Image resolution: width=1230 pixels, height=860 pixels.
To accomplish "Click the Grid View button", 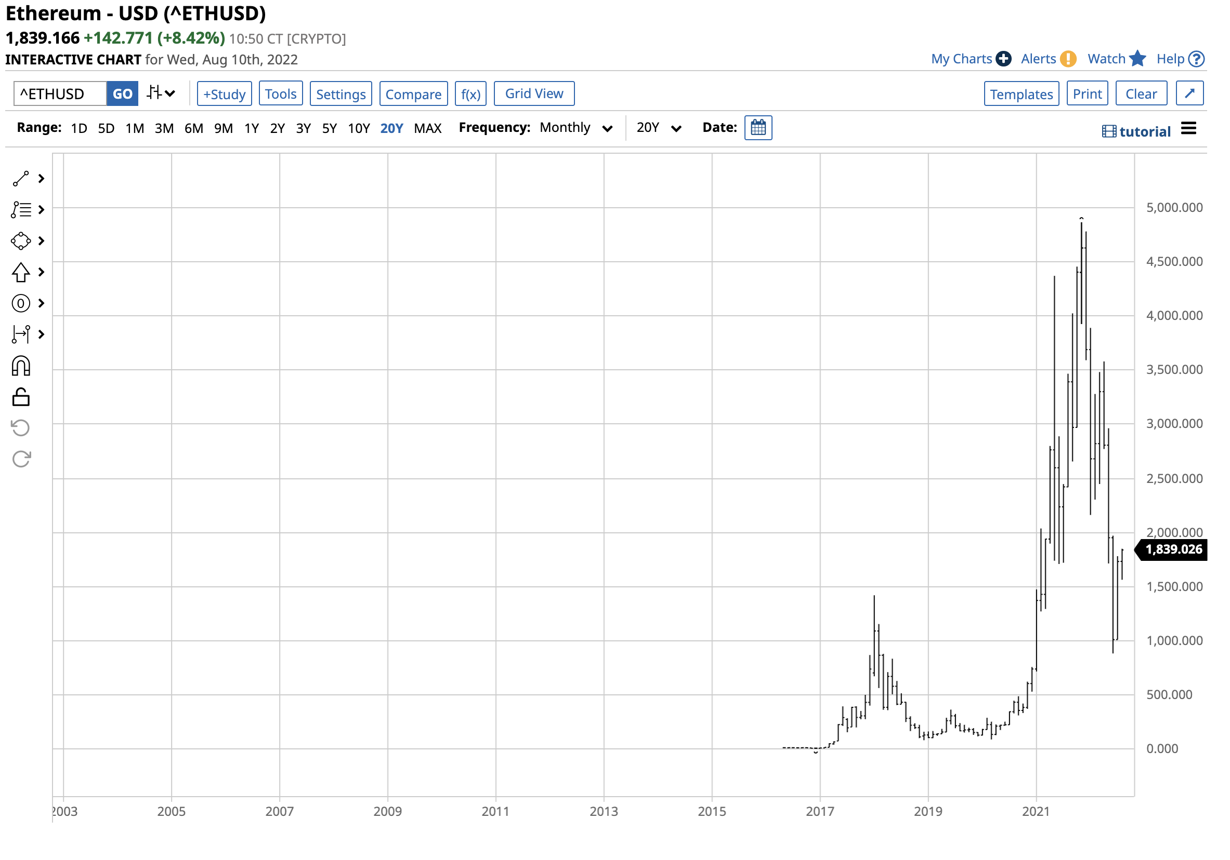I will 535,93.
